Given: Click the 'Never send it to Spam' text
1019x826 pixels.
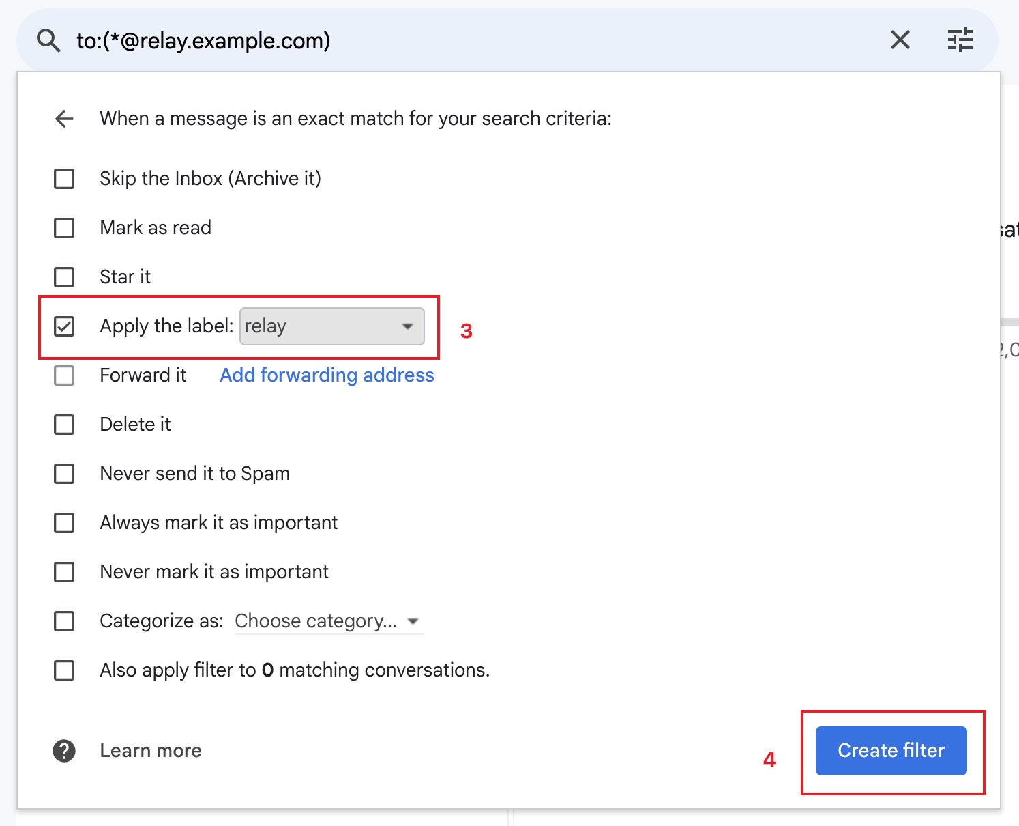Looking at the screenshot, I should 195,474.
